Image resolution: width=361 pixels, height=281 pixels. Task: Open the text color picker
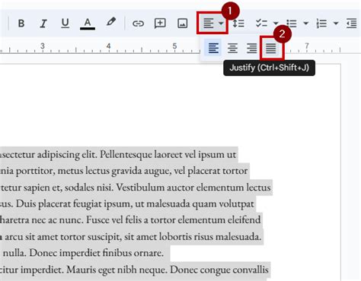click(x=88, y=24)
